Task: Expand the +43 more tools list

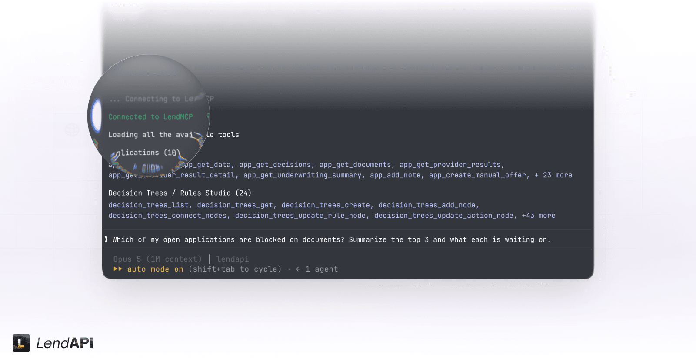Action: pos(539,216)
